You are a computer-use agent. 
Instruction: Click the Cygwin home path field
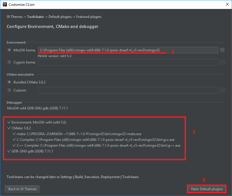click(x=128, y=62)
